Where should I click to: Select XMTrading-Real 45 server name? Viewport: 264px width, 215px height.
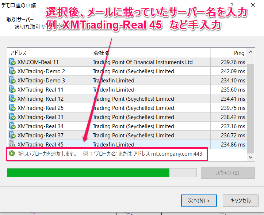[41, 144]
